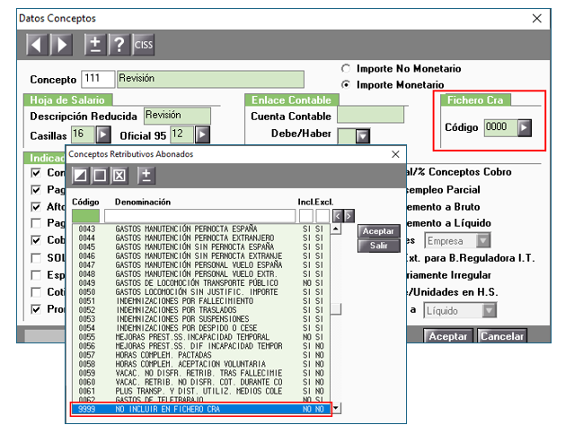Click the Cuenta Contable input field
Image resolution: width=574 pixels, height=433 pixels.
(x=369, y=116)
